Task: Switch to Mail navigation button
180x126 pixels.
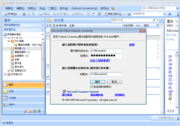Action: point(23,85)
